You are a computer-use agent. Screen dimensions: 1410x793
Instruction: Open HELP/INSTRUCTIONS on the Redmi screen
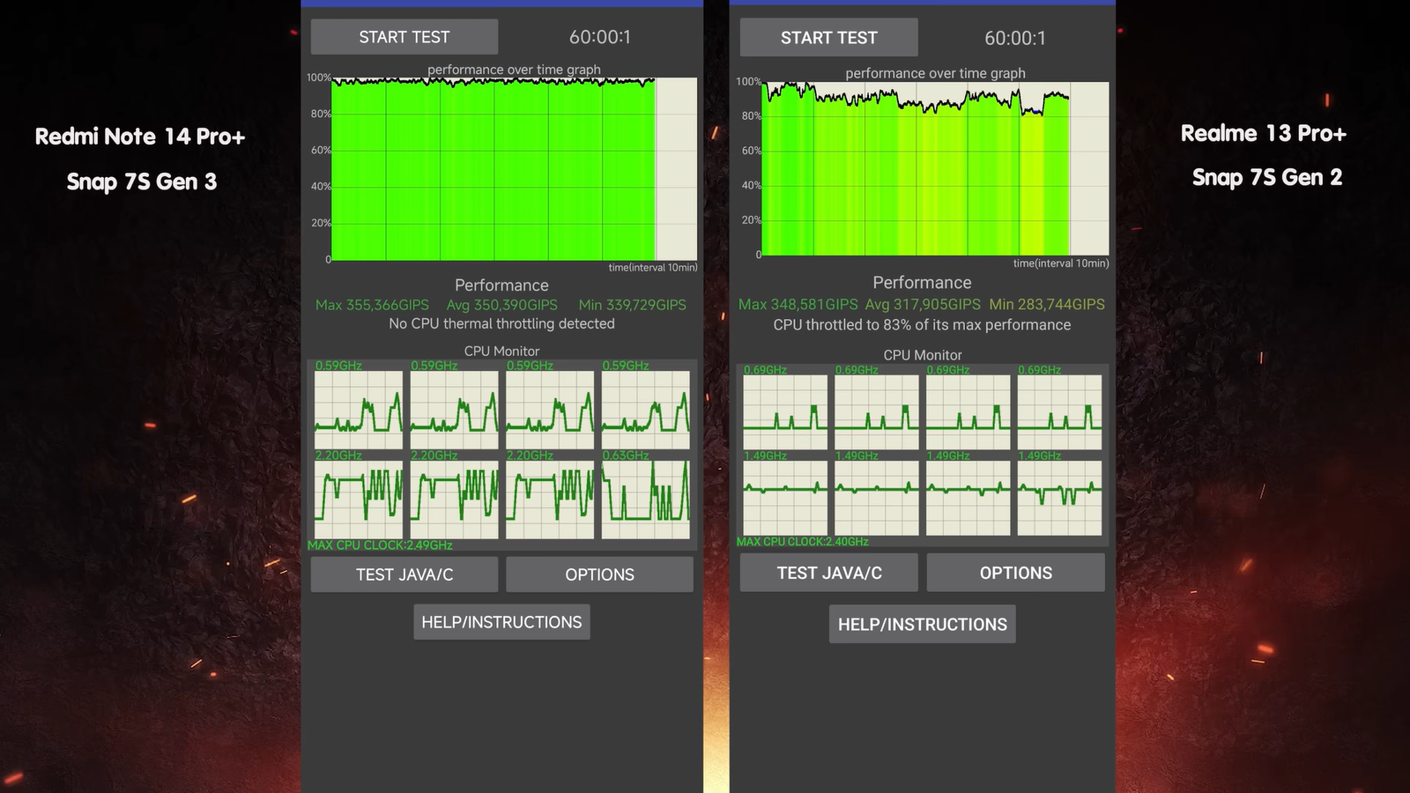pyautogui.click(x=502, y=622)
